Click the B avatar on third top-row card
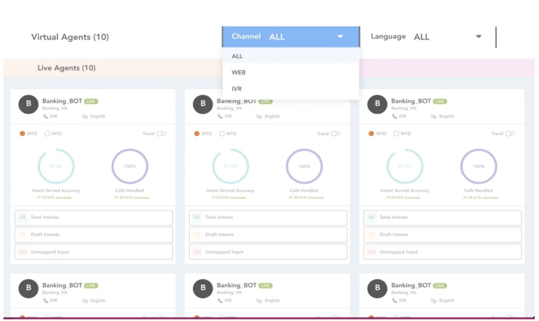 (x=377, y=104)
